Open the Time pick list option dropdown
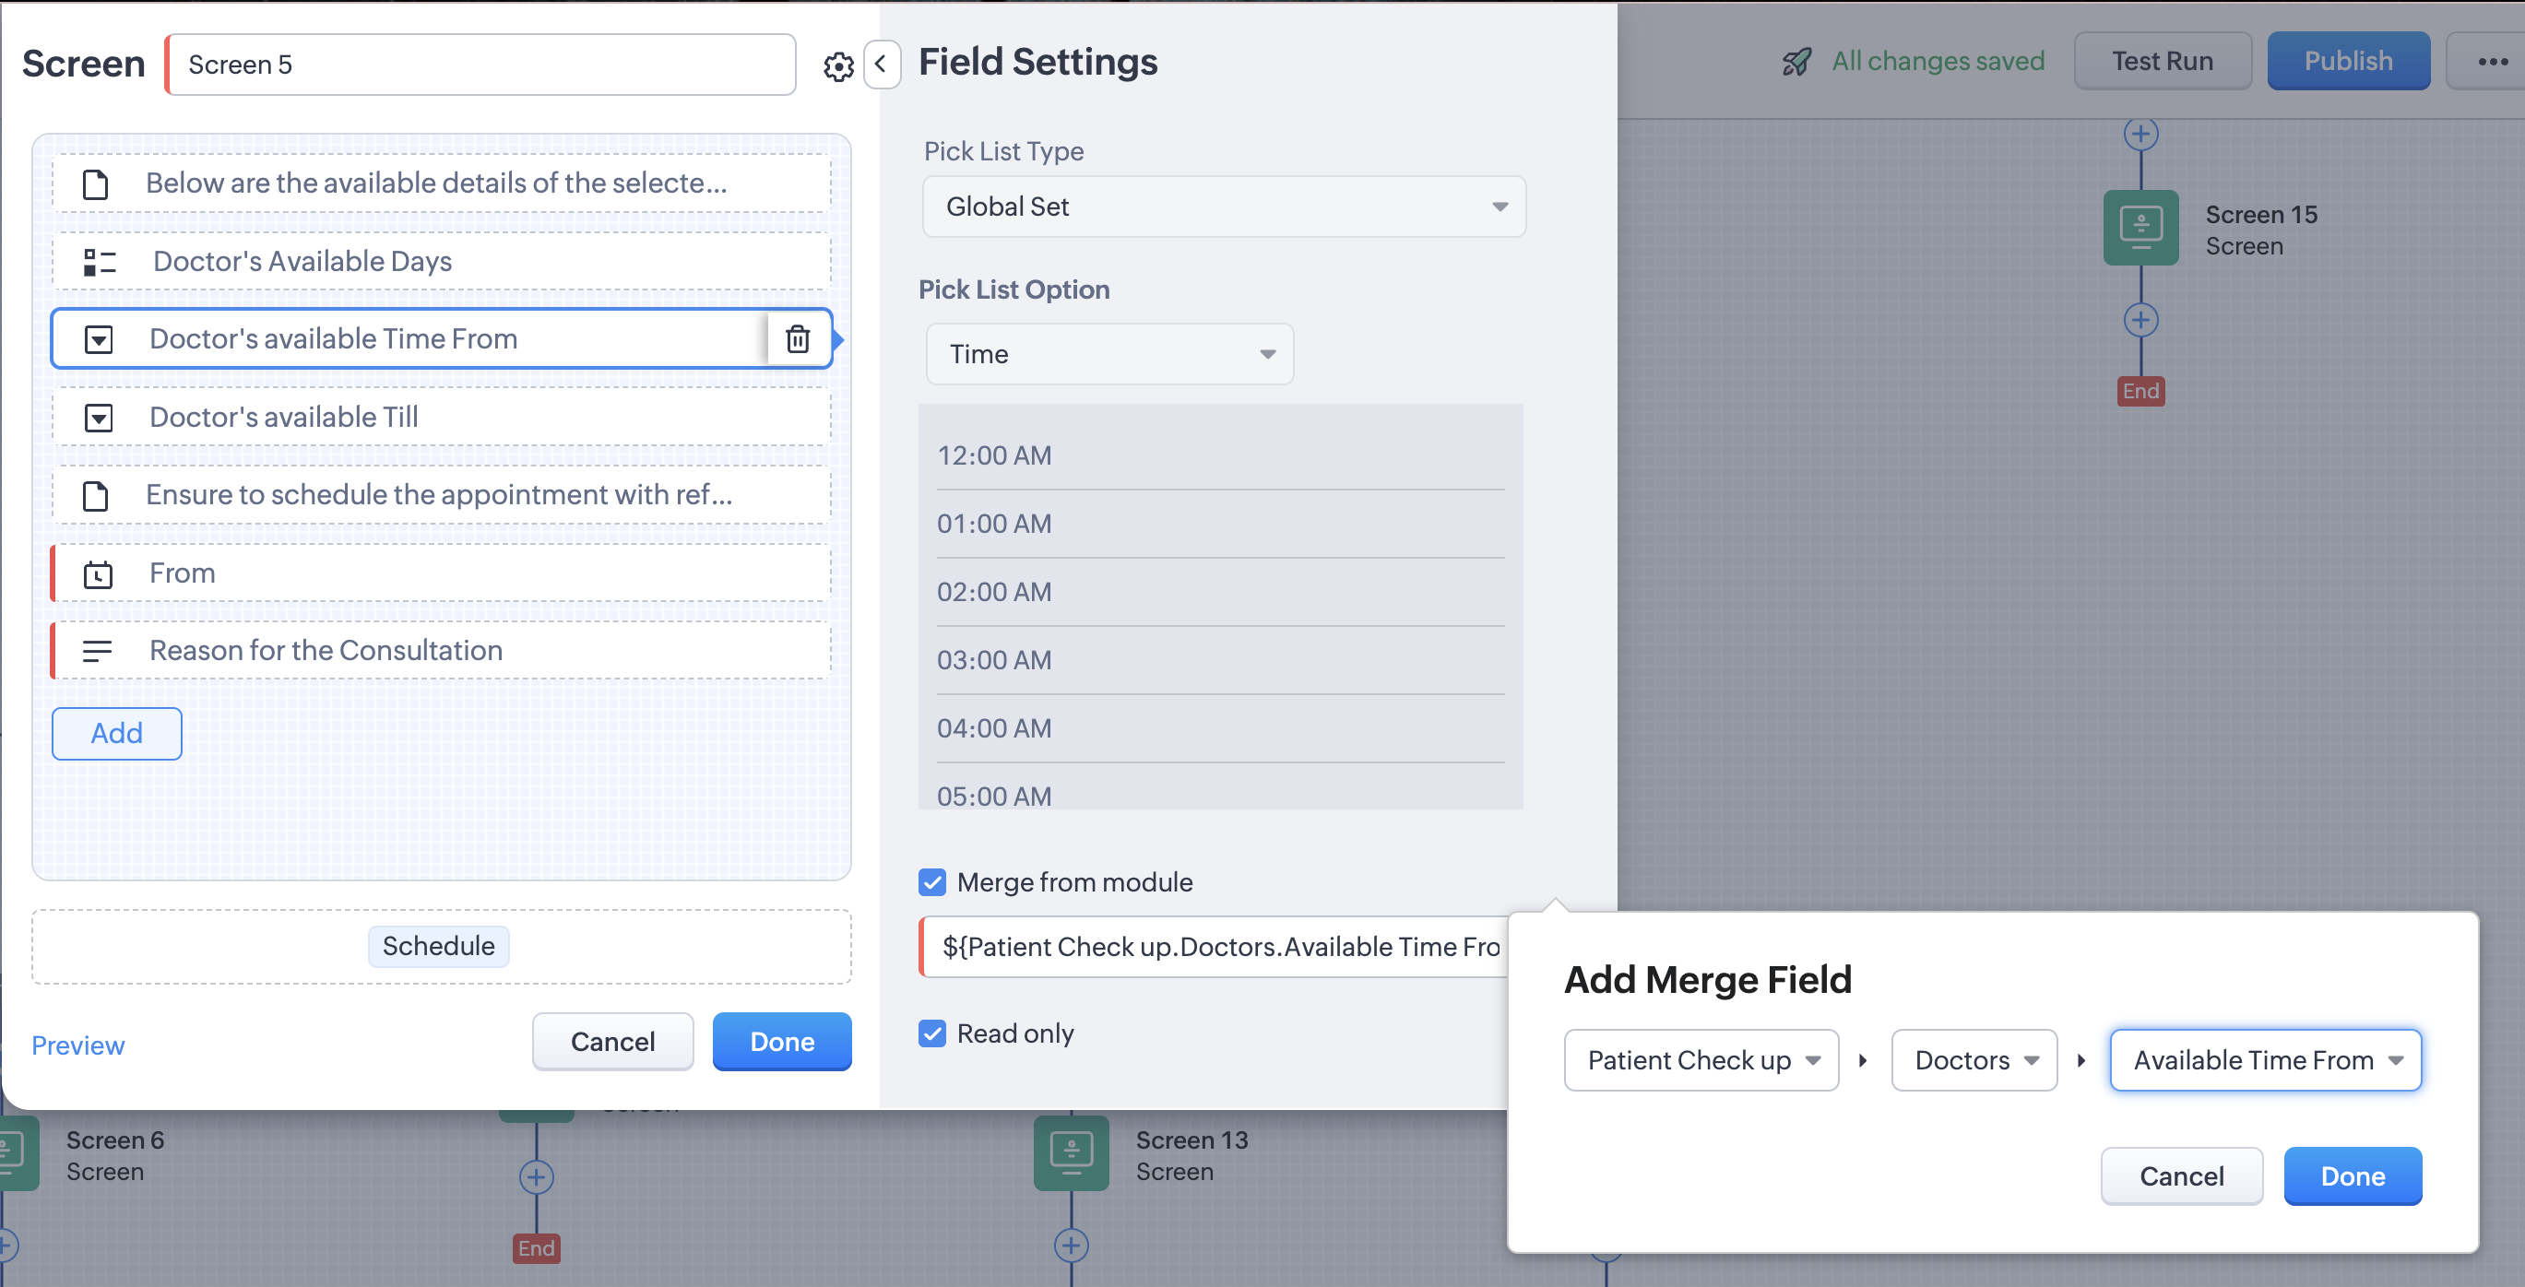 pos(1108,354)
